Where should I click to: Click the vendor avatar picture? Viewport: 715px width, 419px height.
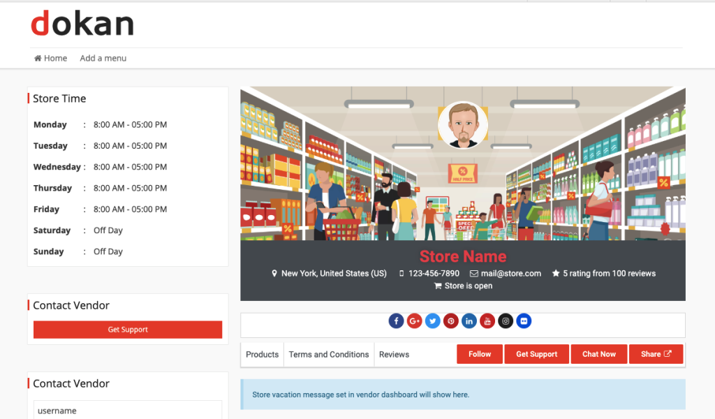point(463,126)
